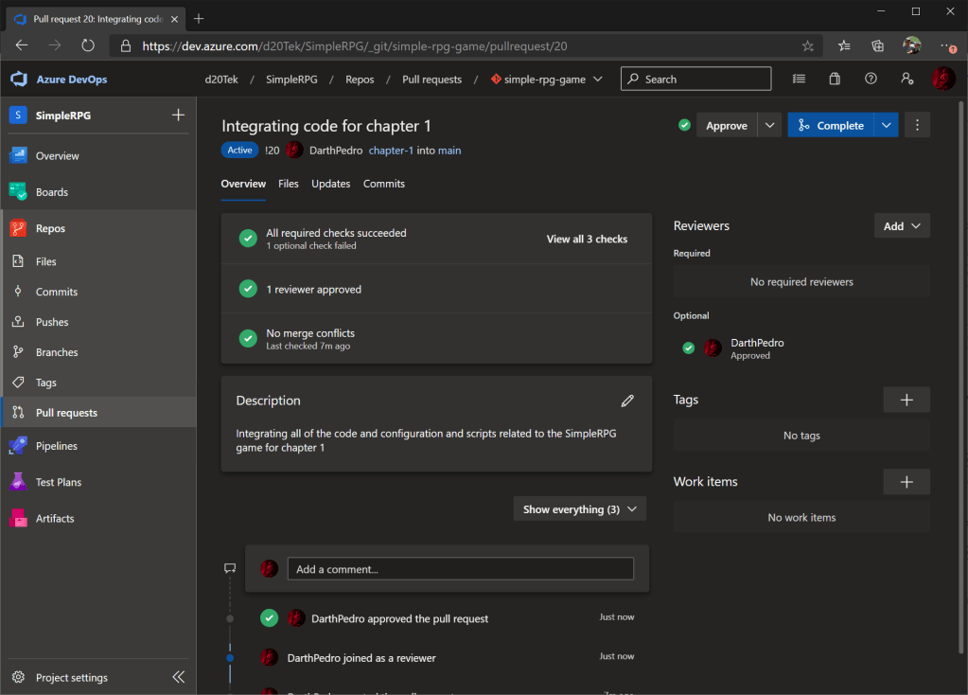Open the Boards section icon
Image resolution: width=968 pixels, height=695 pixels.
pos(18,192)
